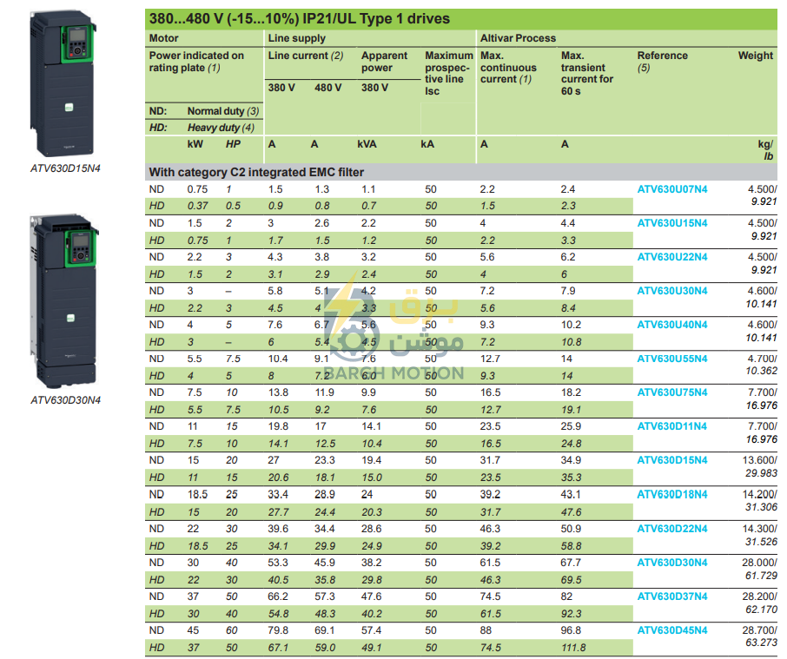This screenshot has height=659, width=787.
Task: Open the ATV630U07N4 reference link
Action: (x=672, y=189)
